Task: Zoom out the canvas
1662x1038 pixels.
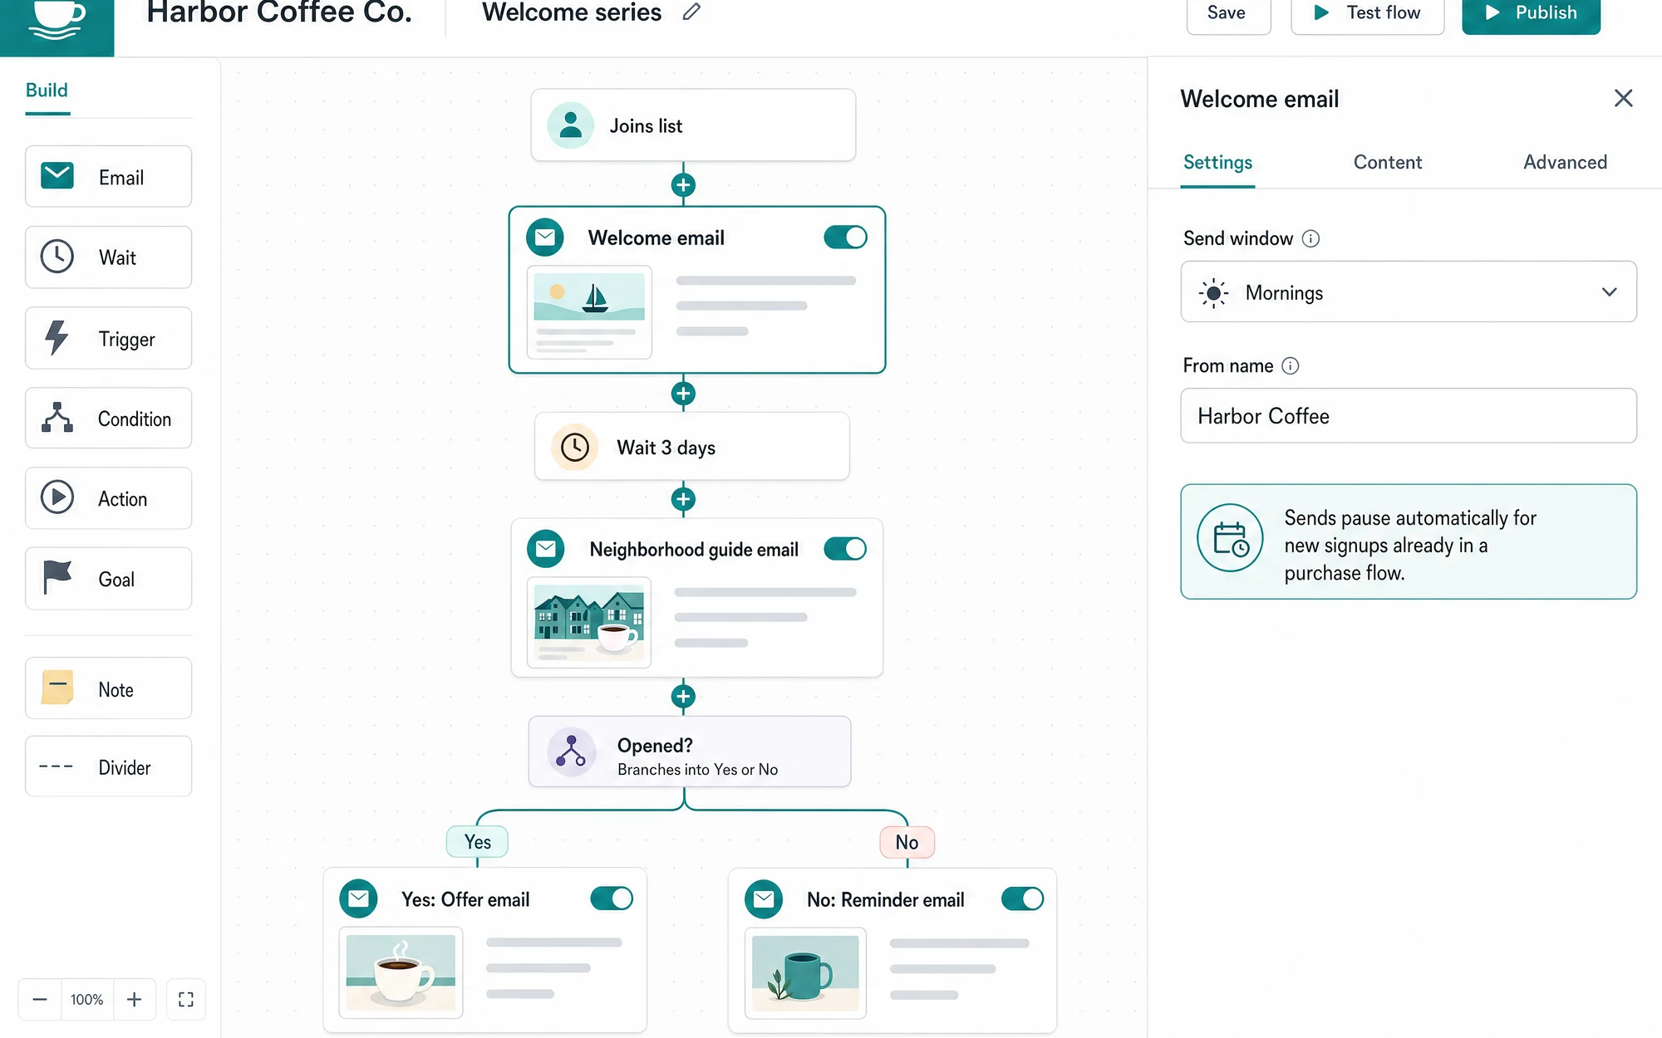Action: pos(40,999)
